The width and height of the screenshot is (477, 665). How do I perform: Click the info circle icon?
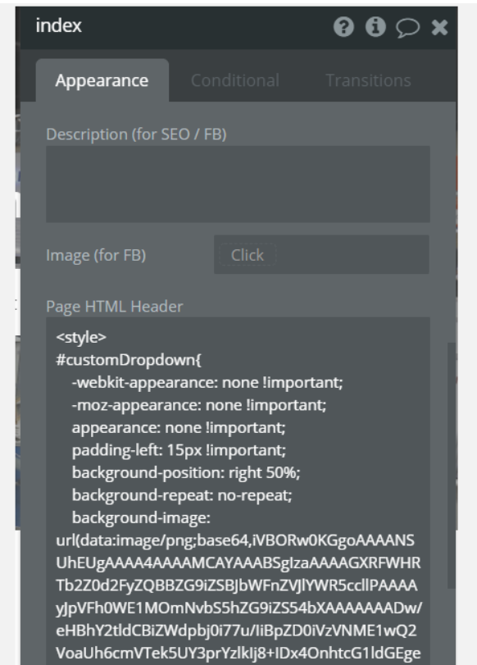pyautogui.click(x=375, y=27)
